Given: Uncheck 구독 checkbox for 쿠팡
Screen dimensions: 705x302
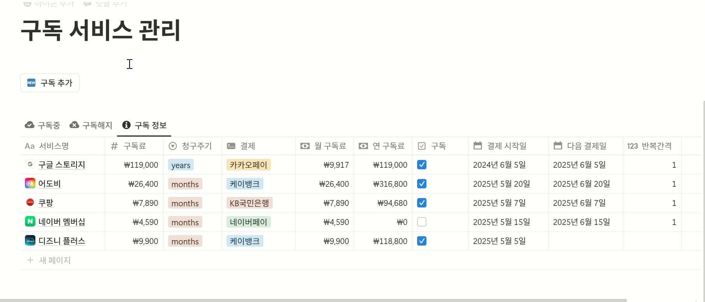Looking at the screenshot, I should (x=422, y=203).
